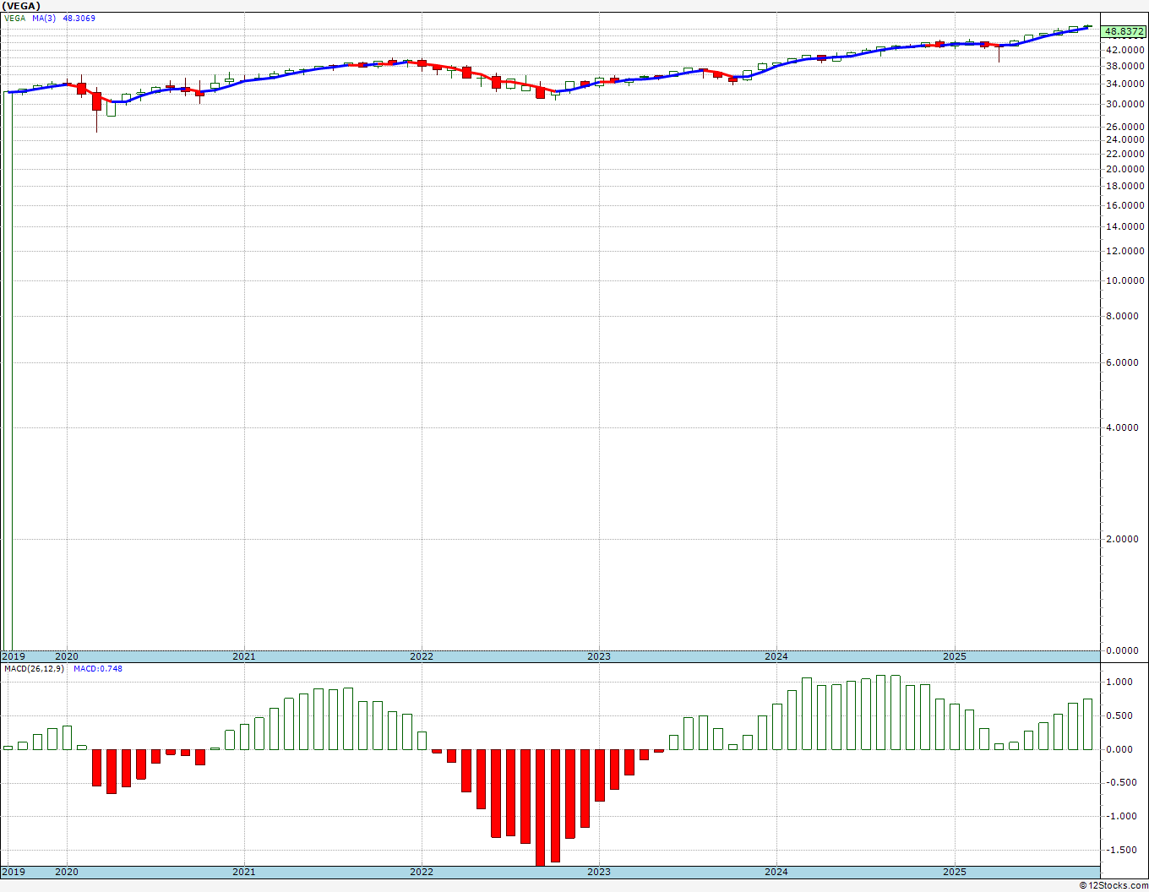Screen dimensions: 1149x892
Task: Select the 20.0000 price axis label
Action: click(1124, 169)
